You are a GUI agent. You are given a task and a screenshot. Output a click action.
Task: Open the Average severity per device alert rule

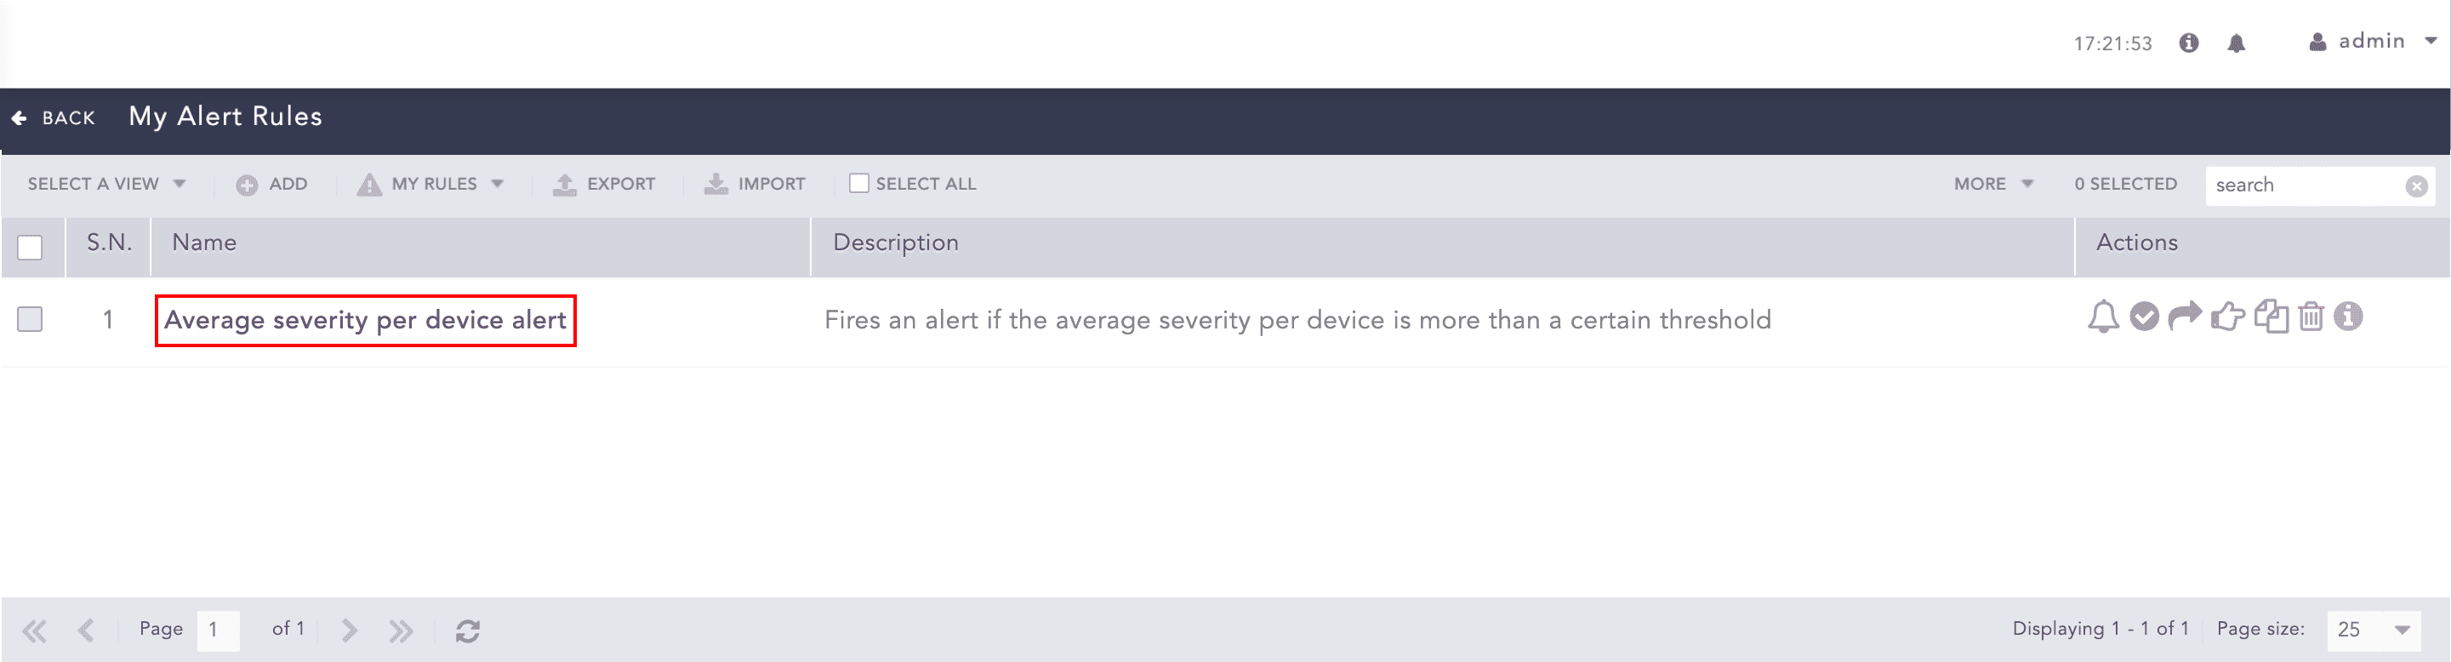pyautogui.click(x=365, y=321)
